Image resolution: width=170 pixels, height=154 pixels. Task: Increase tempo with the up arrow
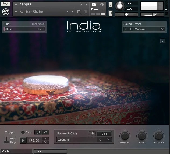pos(46,139)
